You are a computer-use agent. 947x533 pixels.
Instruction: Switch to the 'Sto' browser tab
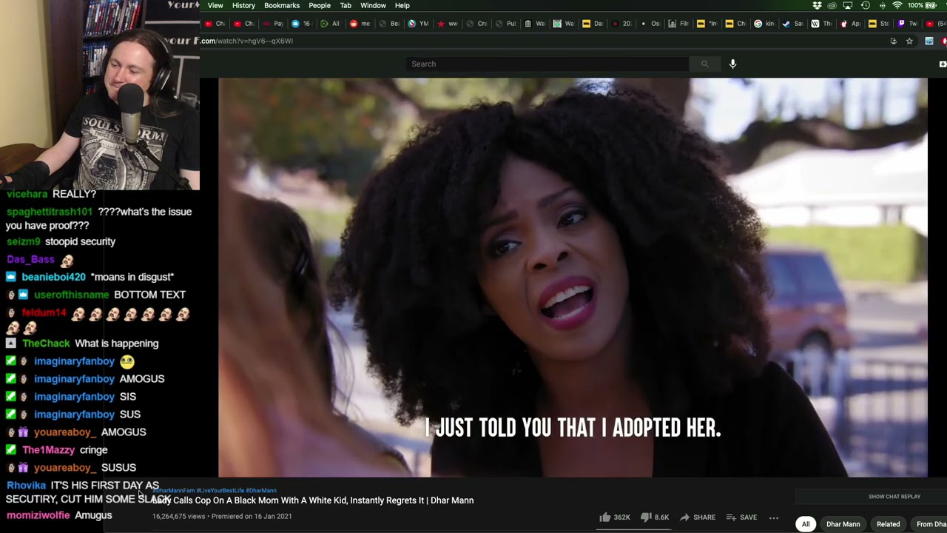pos(880,24)
